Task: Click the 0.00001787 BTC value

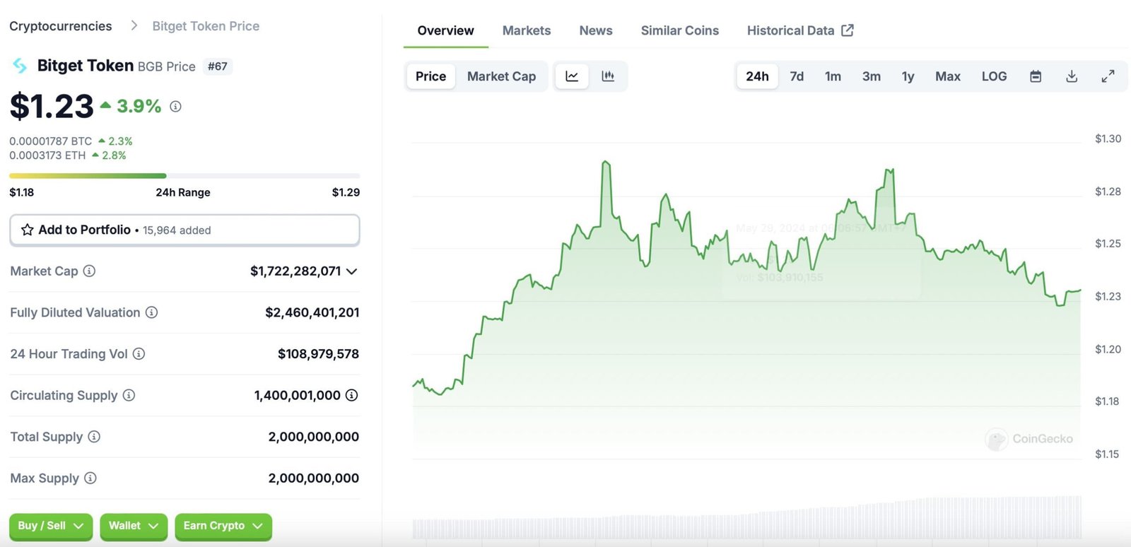Action: pyautogui.click(x=50, y=141)
